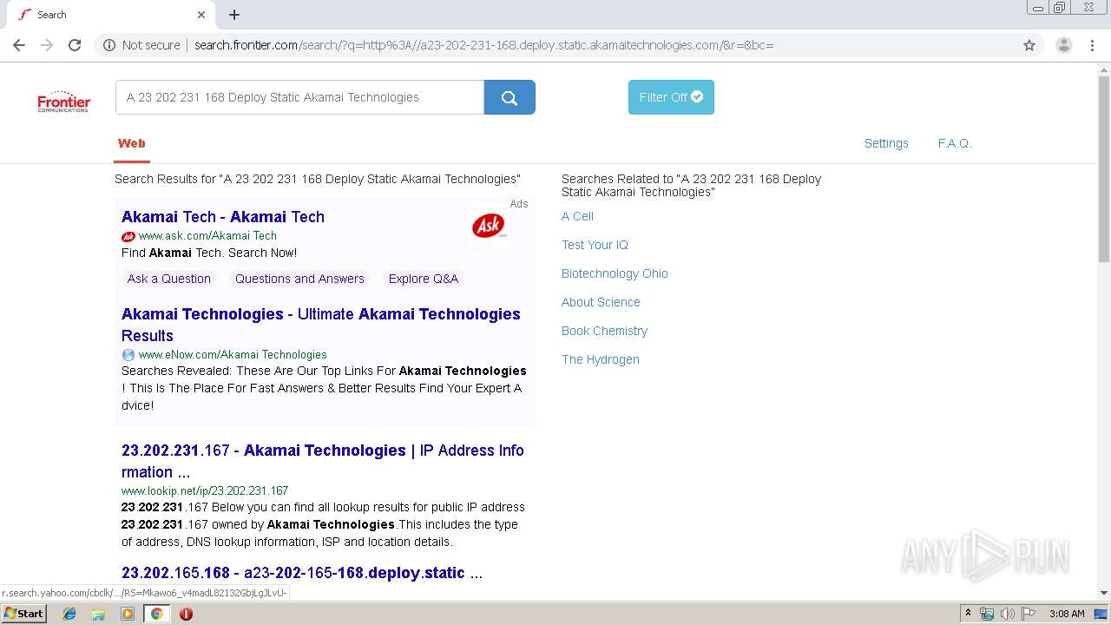1111x625 pixels.
Task: Click the www.ask.com/Akamai Tech URL
Action: [207, 236]
